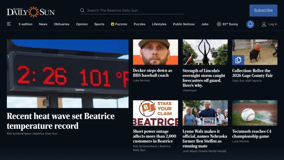Open Lynne Walz makes it official headline

tap(205, 139)
